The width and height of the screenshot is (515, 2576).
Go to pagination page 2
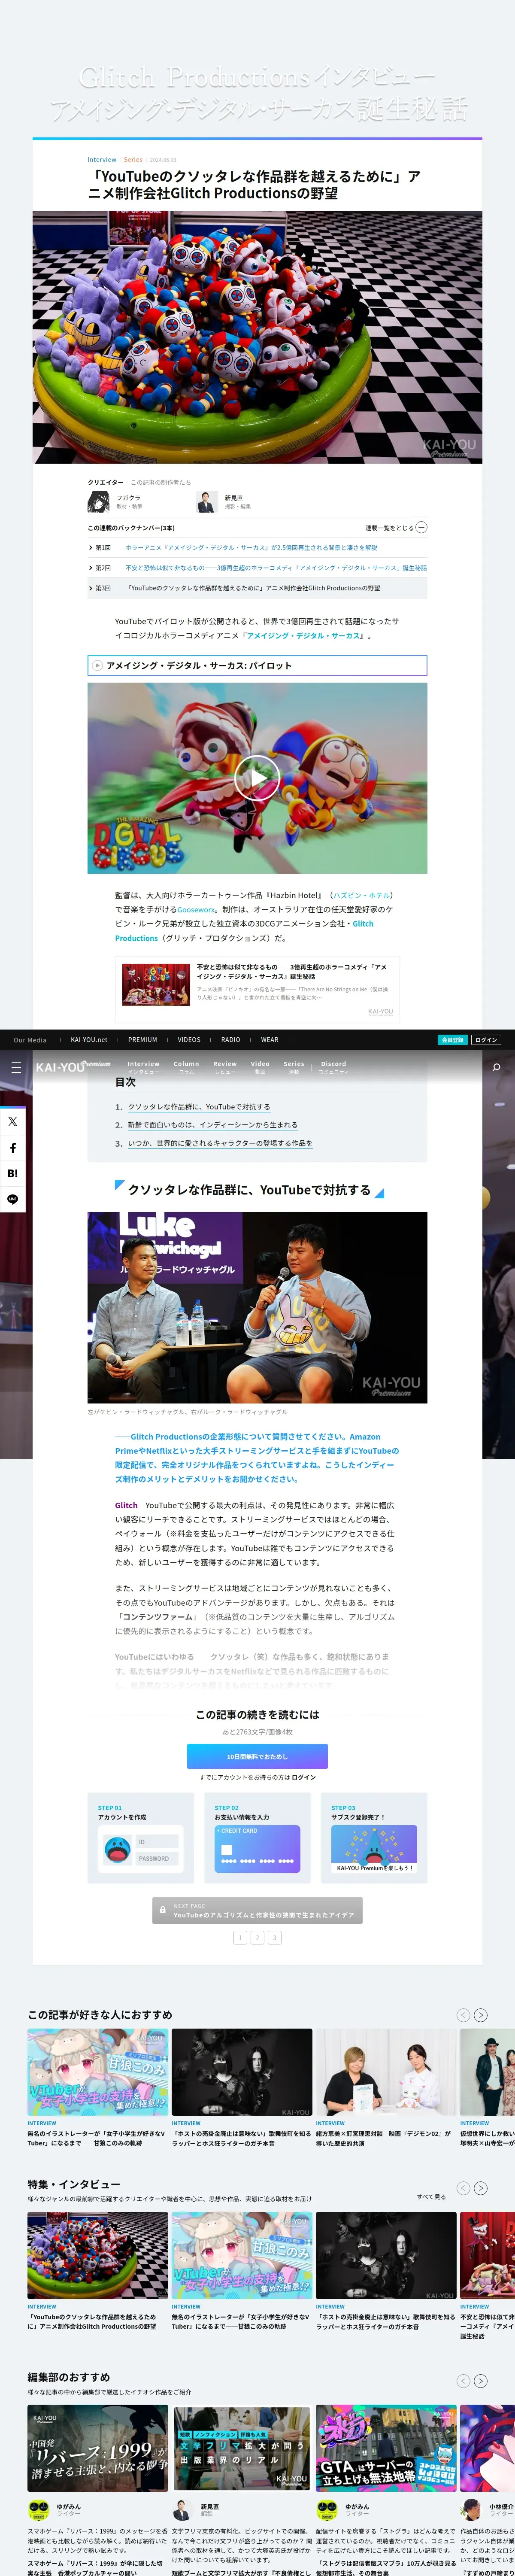tap(257, 1937)
